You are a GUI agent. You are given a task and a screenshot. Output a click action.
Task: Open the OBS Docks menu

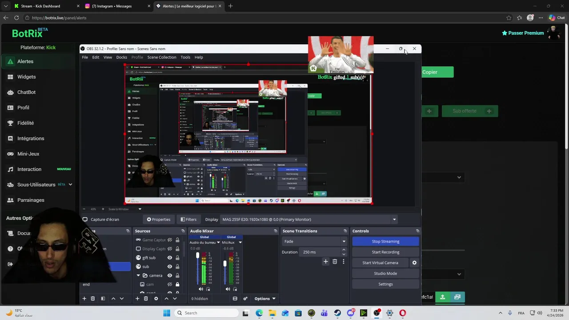121,57
